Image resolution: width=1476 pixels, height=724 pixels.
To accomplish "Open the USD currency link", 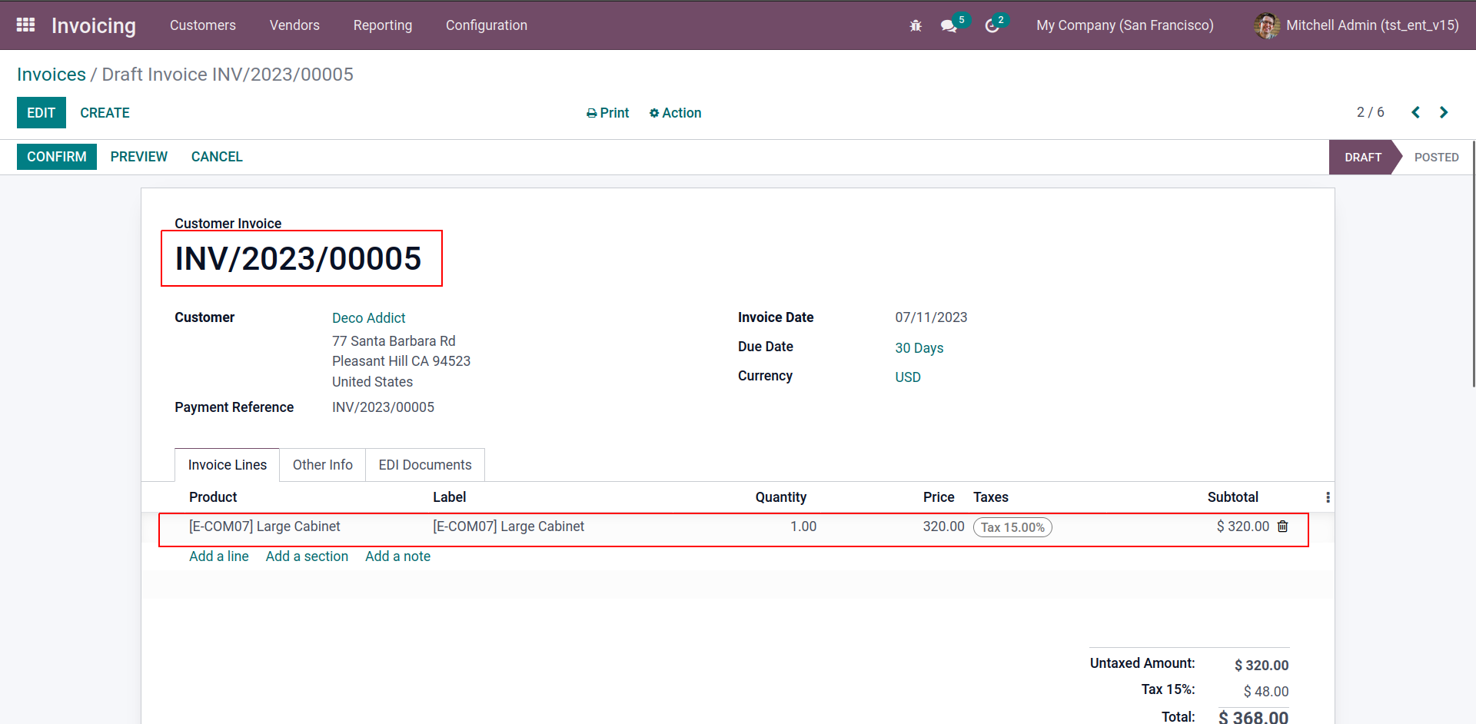I will (908, 377).
